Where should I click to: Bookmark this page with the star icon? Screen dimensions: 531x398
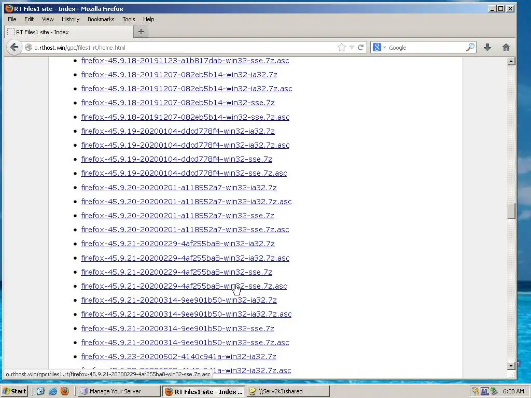click(342, 47)
